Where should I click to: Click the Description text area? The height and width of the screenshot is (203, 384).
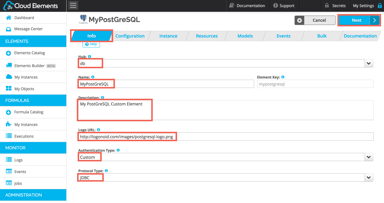pos(226,110)
